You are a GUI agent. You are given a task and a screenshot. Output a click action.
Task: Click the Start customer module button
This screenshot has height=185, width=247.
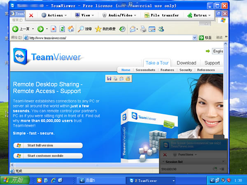point(48,156)
